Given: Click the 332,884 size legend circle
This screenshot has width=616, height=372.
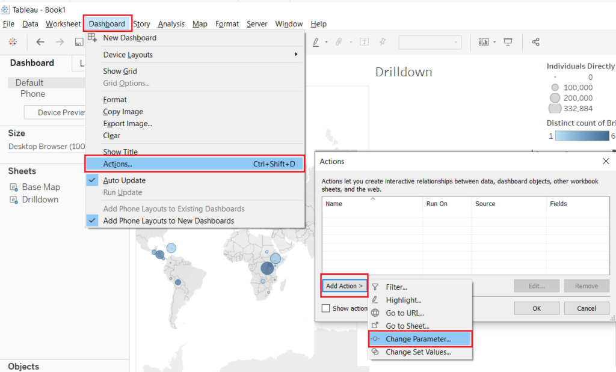Looking at the screenshot, I should (x=555, y=108).
